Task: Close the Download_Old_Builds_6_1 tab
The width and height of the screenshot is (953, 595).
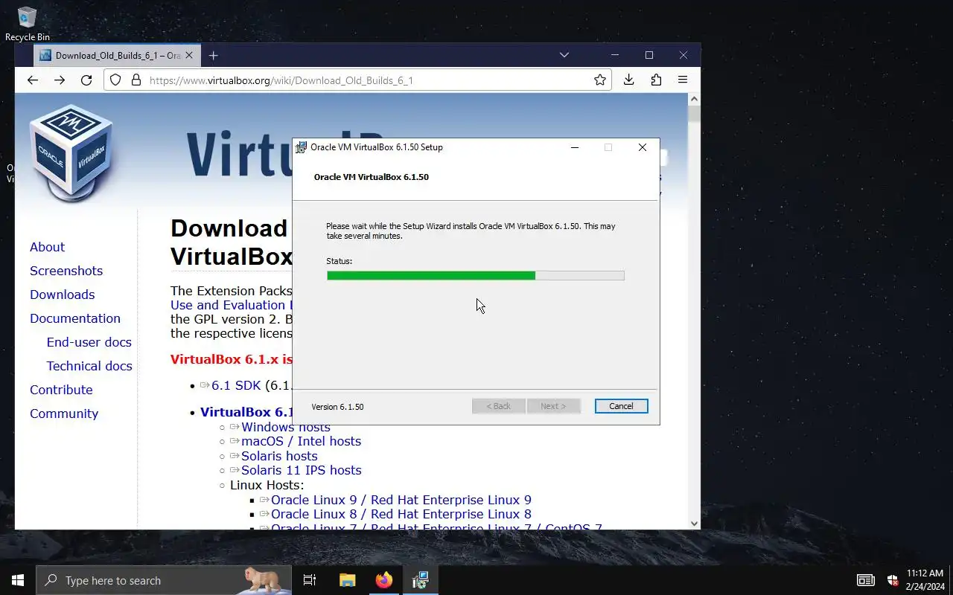Action: click(189, 55)
